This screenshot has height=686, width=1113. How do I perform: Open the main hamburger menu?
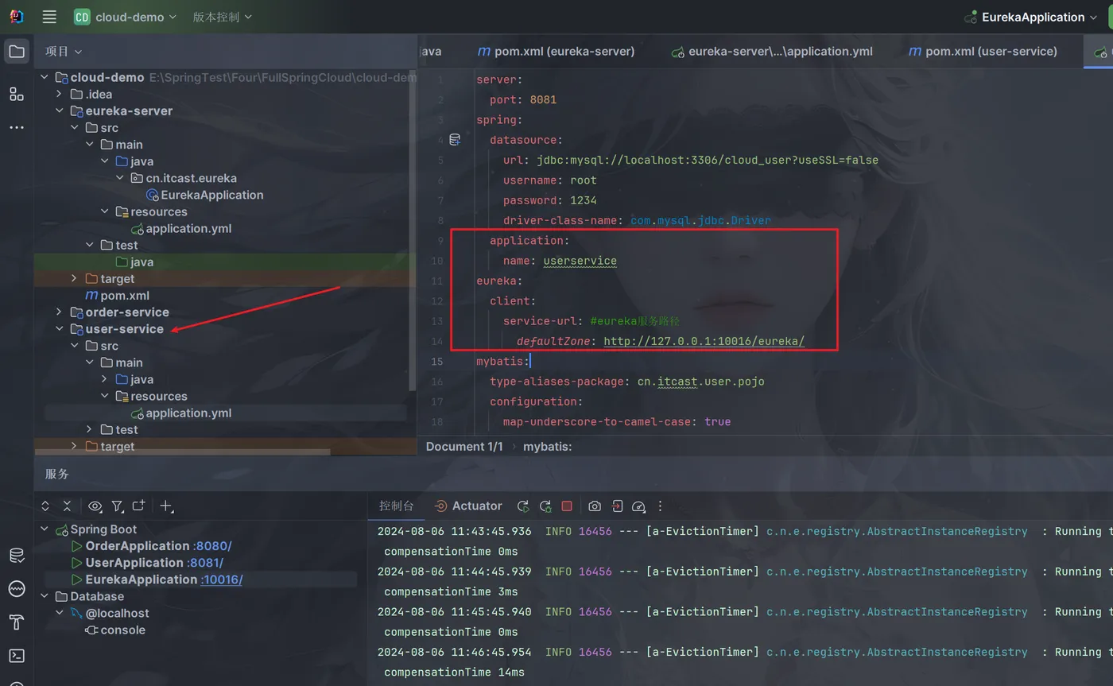[x=49, y=17]
